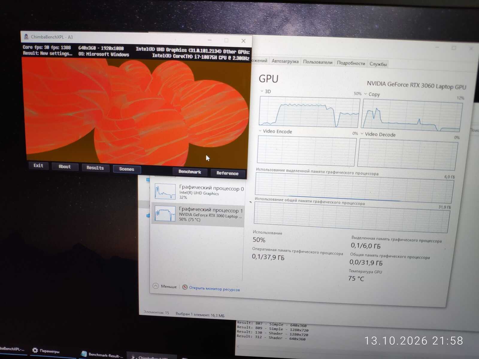
Task: Open the Results button in ChimbaBenchXPL
Action: click(x=95, y=168)
